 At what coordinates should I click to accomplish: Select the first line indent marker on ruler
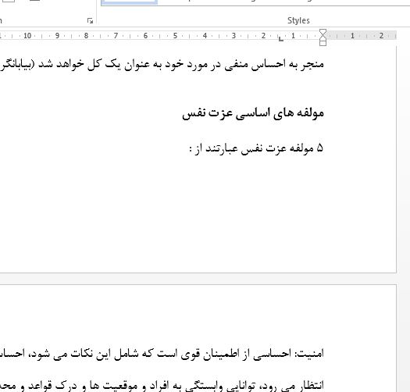323,32
